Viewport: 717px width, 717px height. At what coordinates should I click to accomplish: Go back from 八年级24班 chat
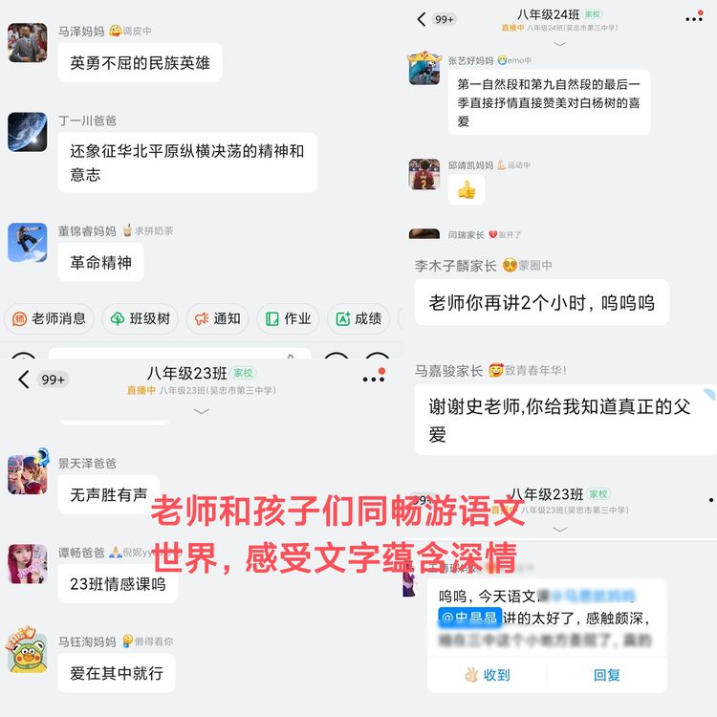click(422, 19)
